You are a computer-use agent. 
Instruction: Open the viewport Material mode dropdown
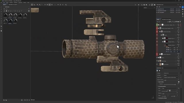coord(149,8)
